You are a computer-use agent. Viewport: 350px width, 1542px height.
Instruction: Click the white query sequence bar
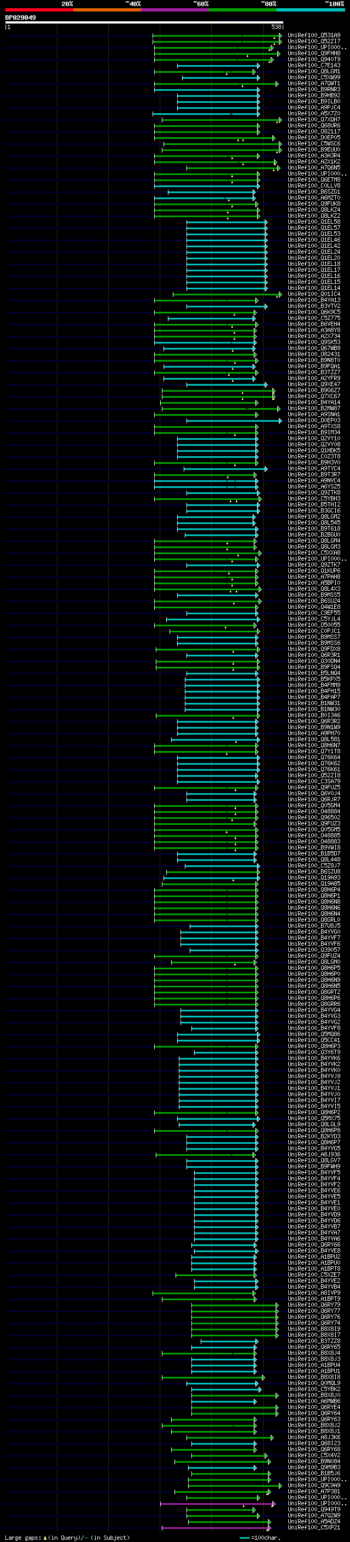coord(144,23)
